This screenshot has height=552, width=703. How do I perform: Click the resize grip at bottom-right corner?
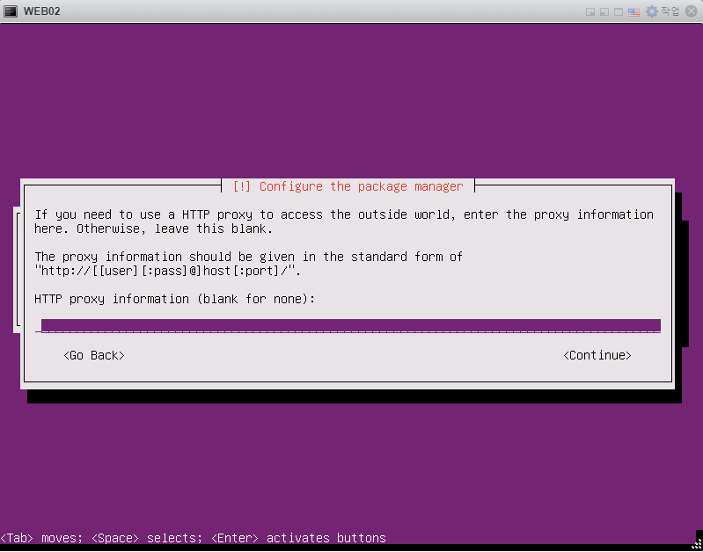[697, 546]
